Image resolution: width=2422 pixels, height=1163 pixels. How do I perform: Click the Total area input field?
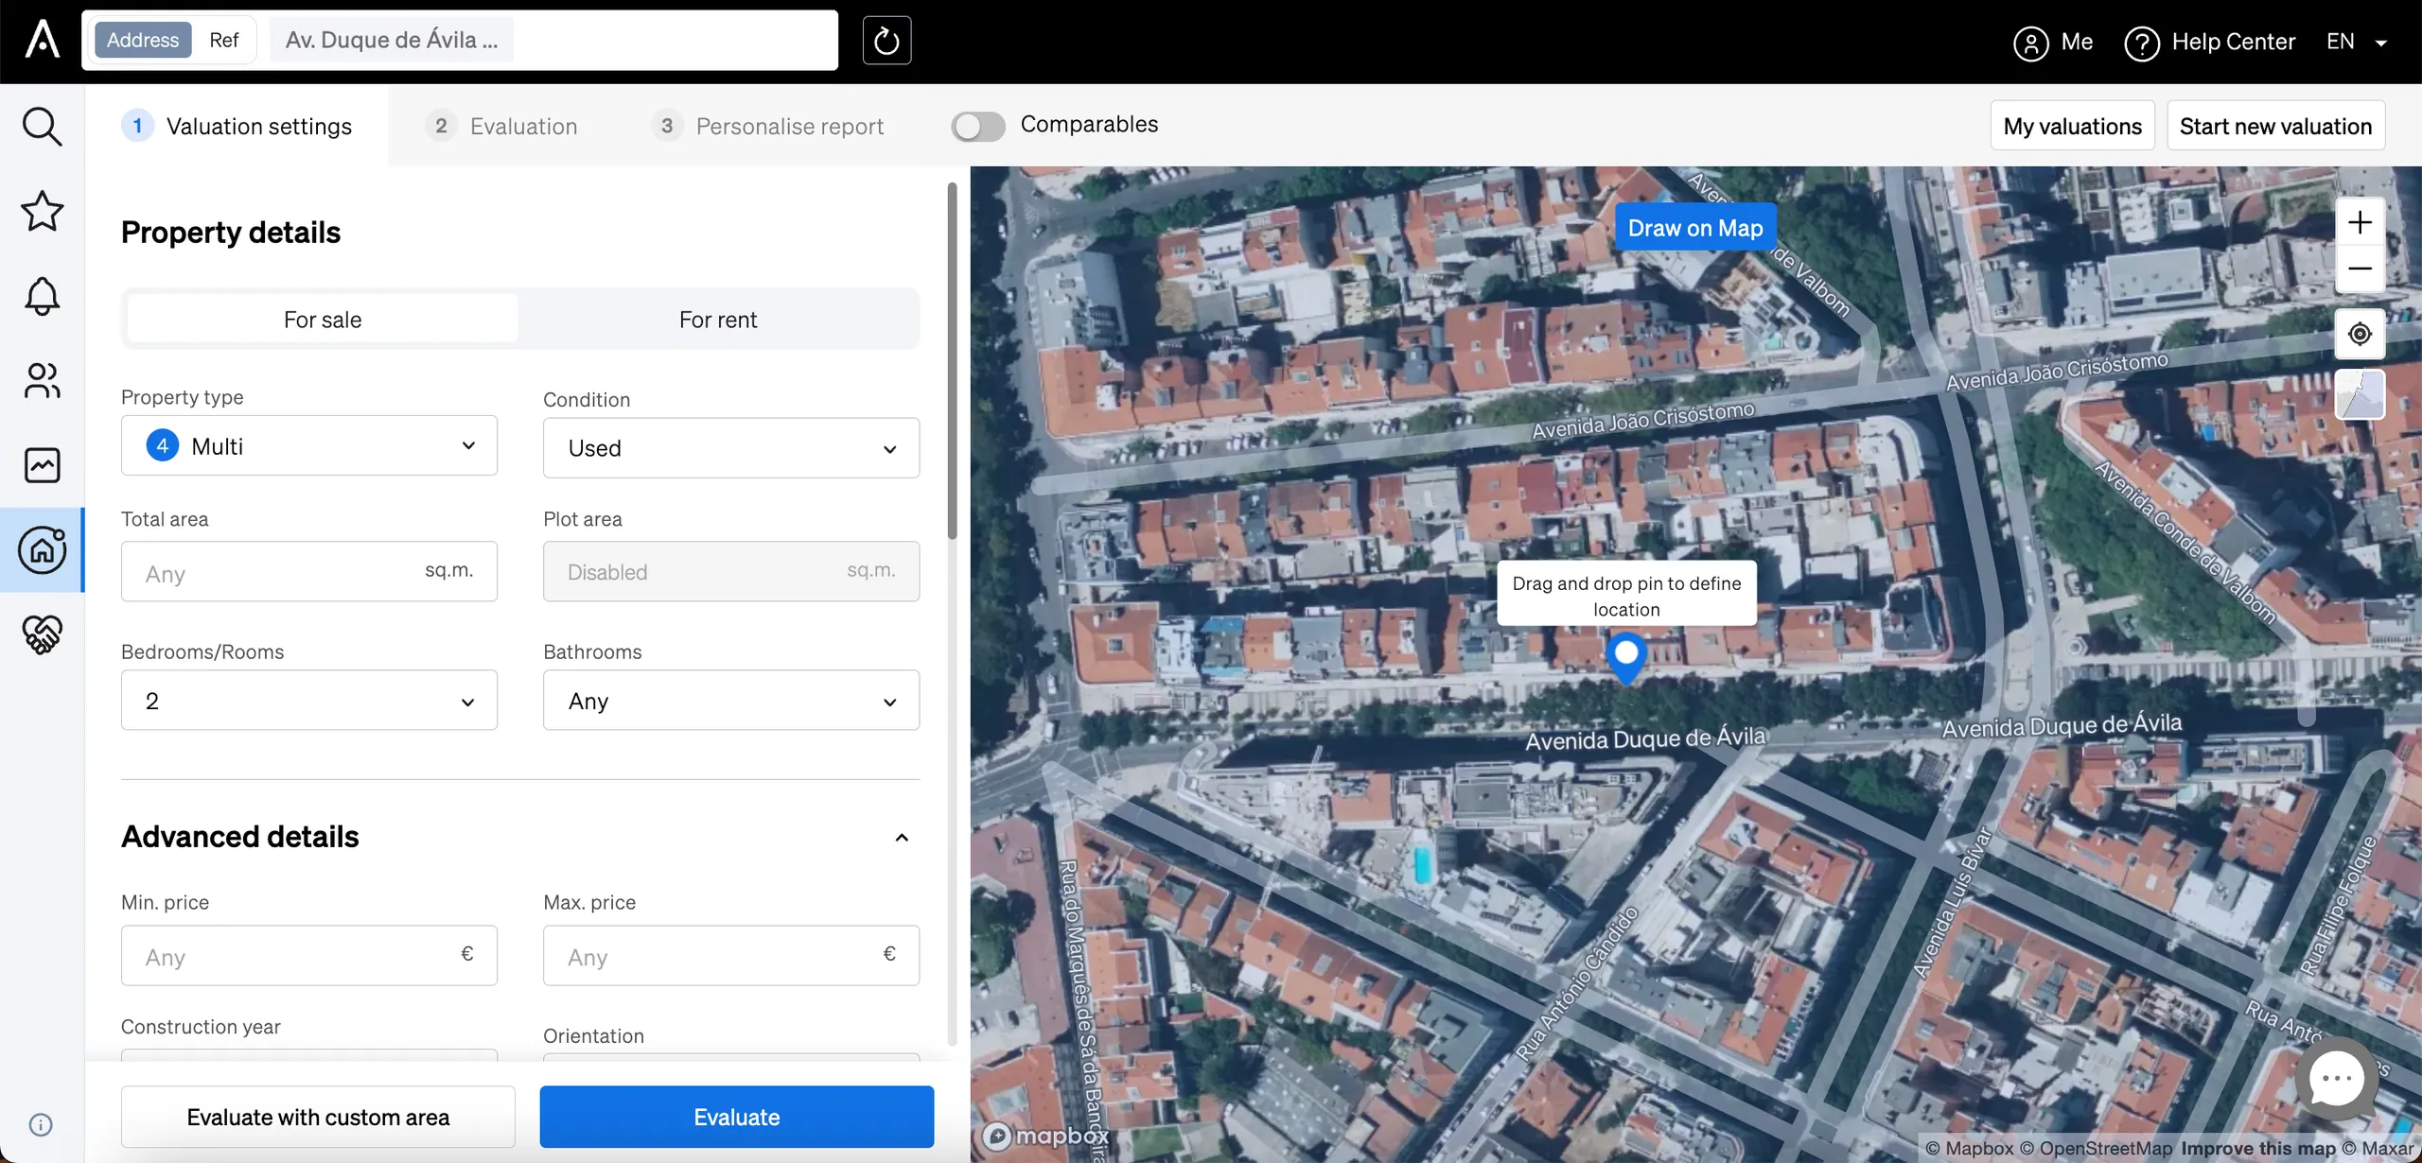tap(309, 571)
